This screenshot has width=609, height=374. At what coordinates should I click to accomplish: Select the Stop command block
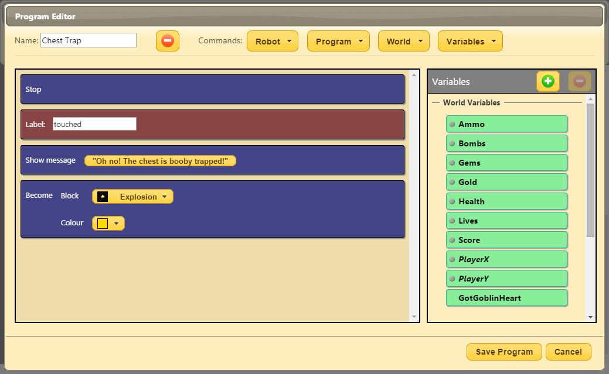click(212, 89)
